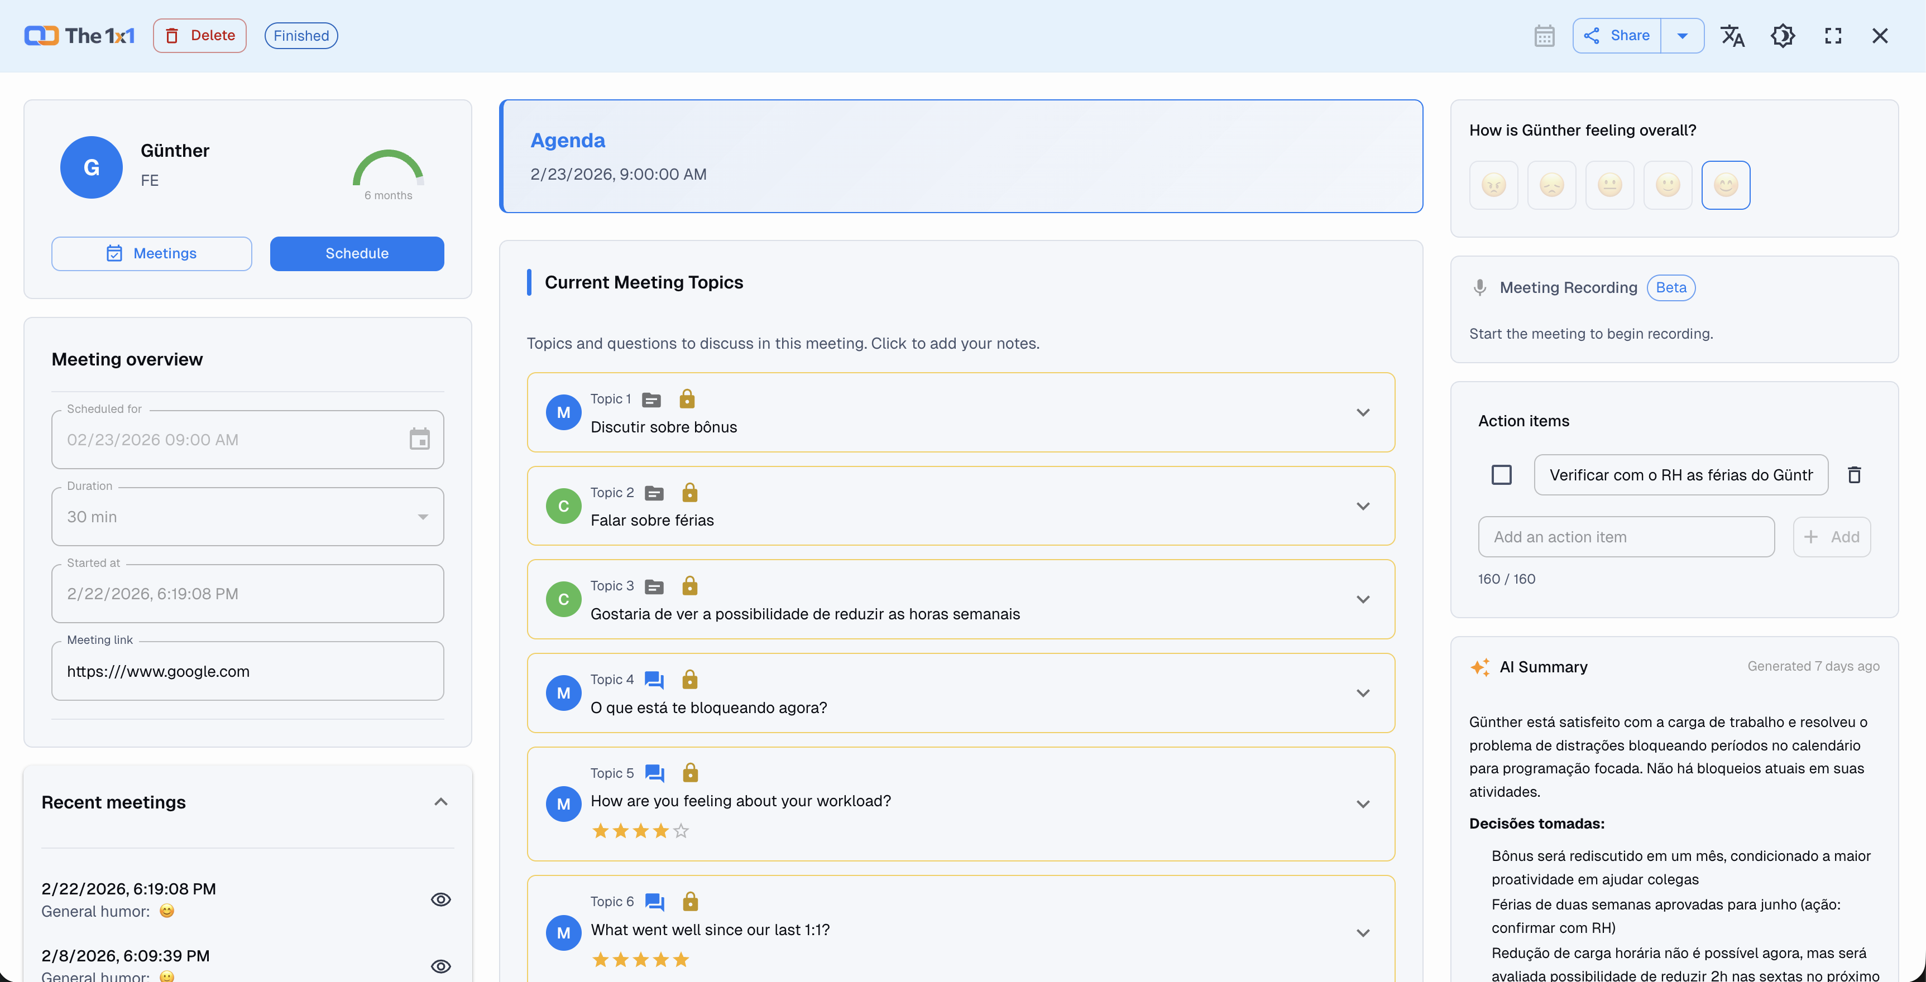Image resolution: width=1926 pixels, height=982 pixels.
Task: Open the date picker in Scheduled for
Action: click(419, 440)
